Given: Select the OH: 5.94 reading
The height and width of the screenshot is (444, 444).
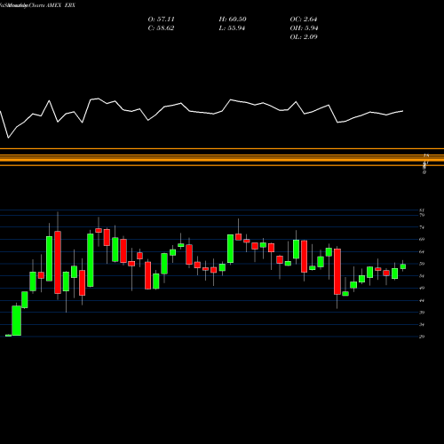Looking at the screenshot, I should pyautogui.click(x=304, y=28).
